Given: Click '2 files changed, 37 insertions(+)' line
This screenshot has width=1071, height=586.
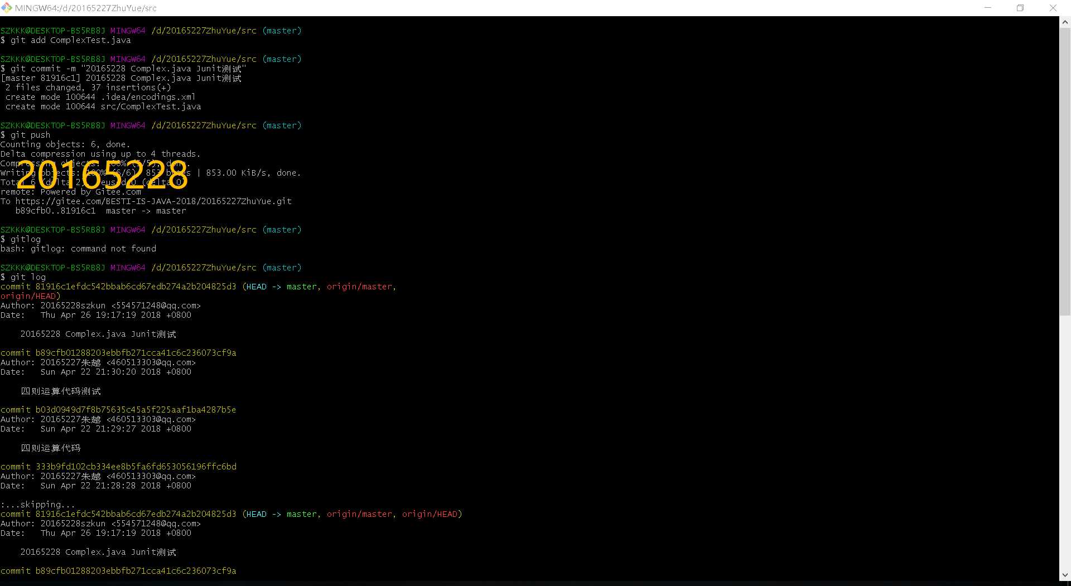Looking at the screenshot, I should coord(88,88).
